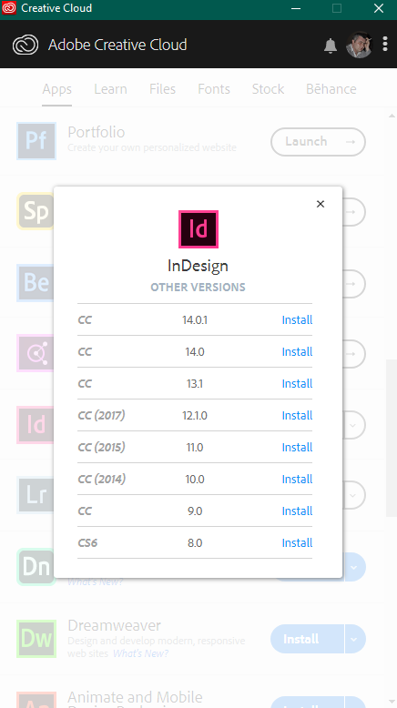
Task: Click the notifications bell icon
Action: coord(331,46)
